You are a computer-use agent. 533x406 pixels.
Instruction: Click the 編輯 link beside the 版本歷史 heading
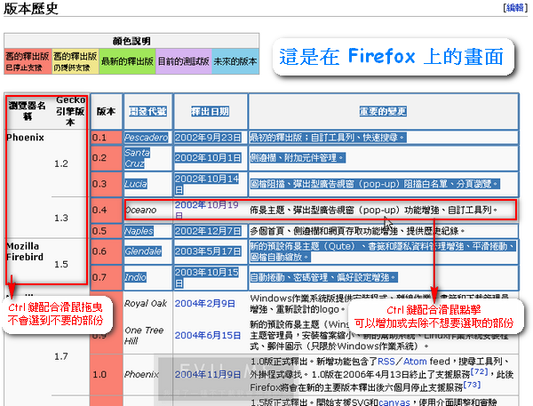(514, 8)
